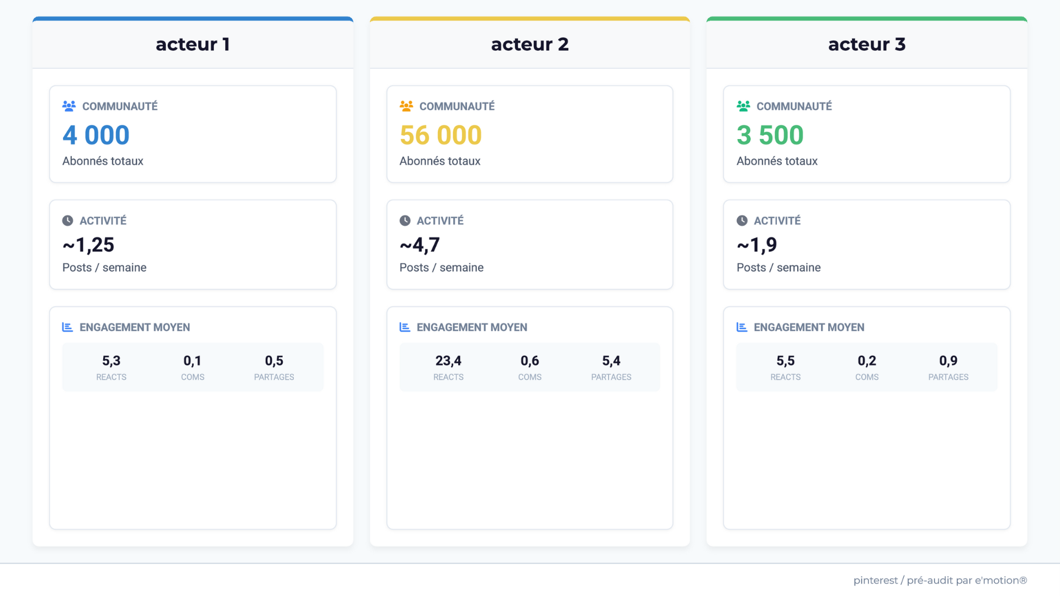Screen dimensions: 1060x596
Task: Click the 23,4 REACTS value
Action: (x=448, y=361)
